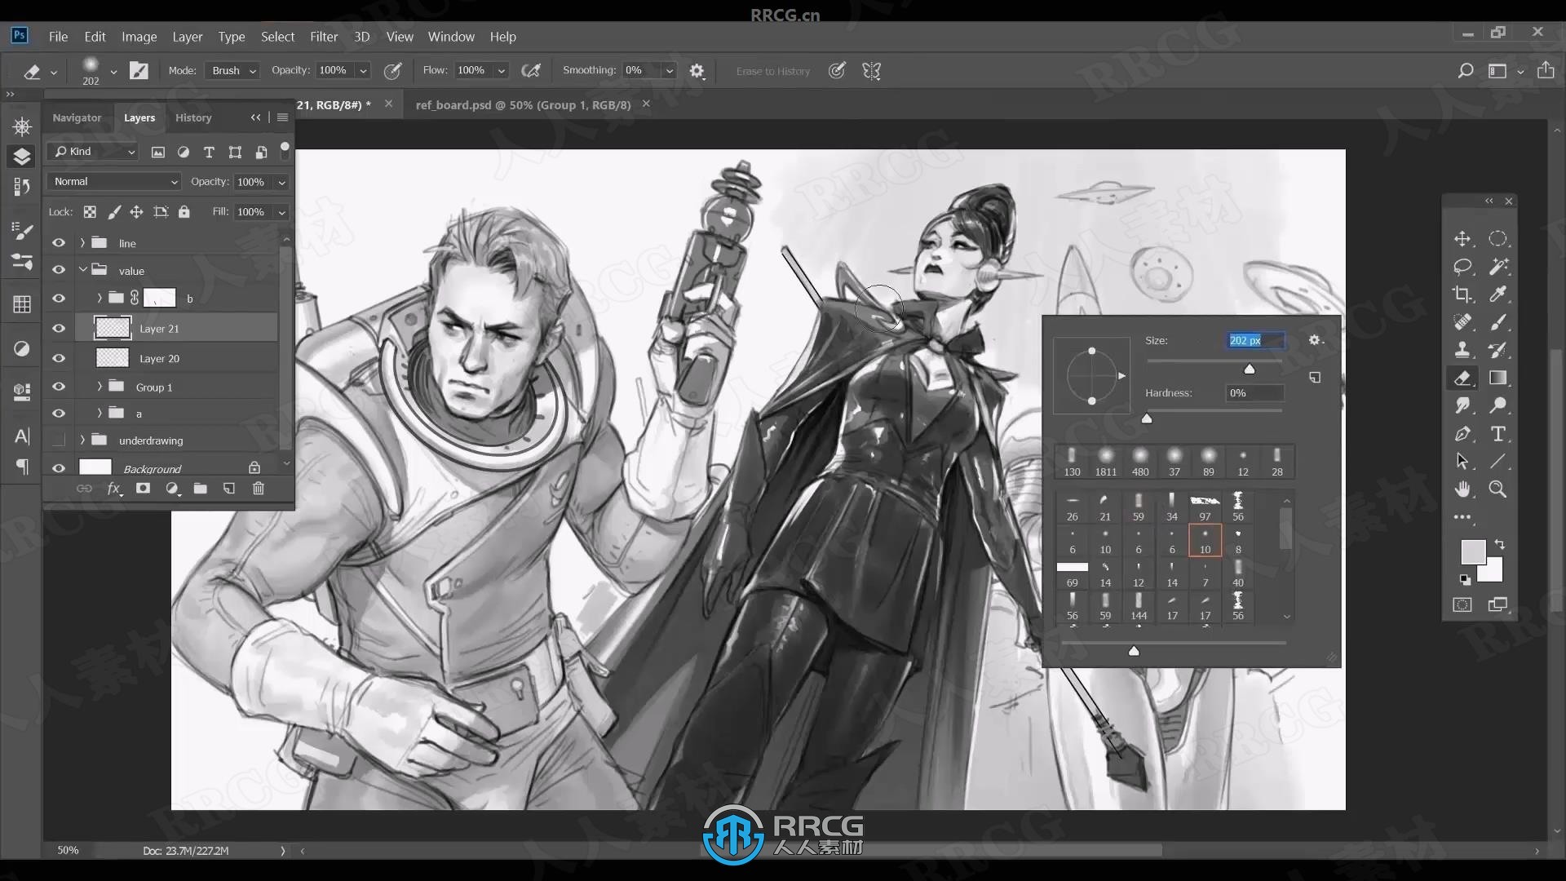Viewport: 1566px width, 881px height.
Task: Open the Flow slider dropdown arrow
Action: [502, 71]
